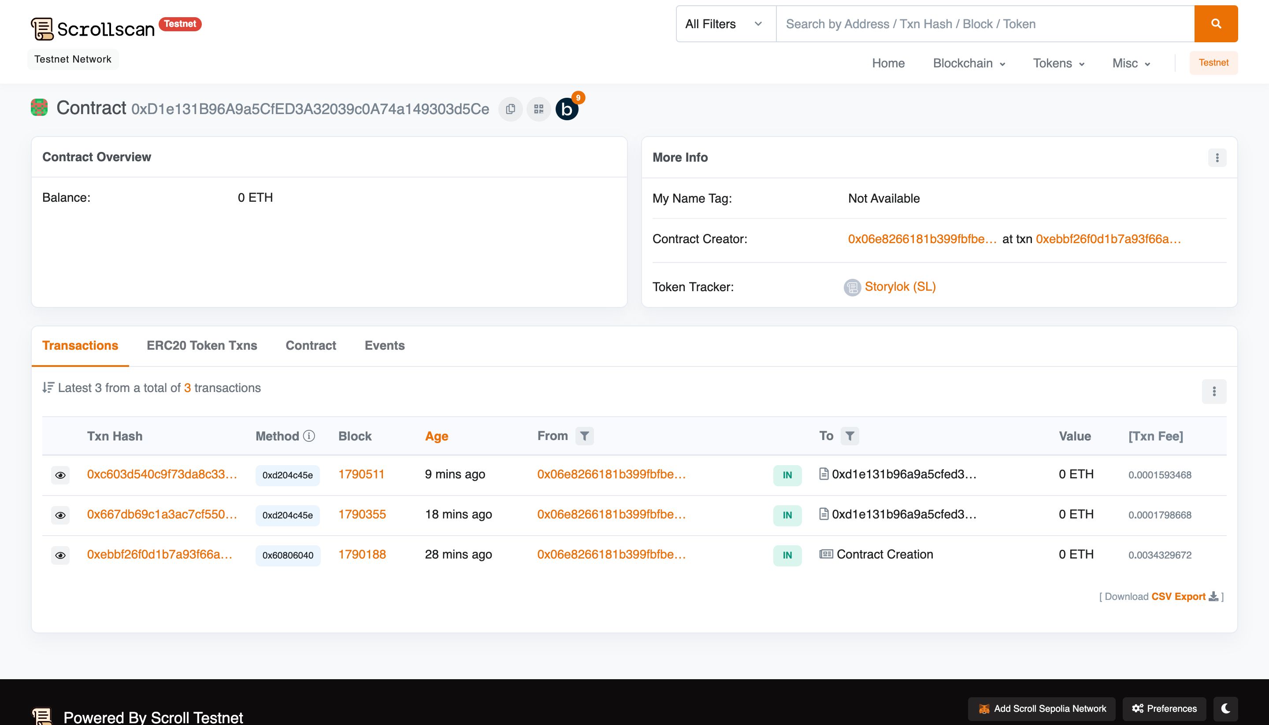Show the address QR code
The image size is (1269, 725).
538,109
